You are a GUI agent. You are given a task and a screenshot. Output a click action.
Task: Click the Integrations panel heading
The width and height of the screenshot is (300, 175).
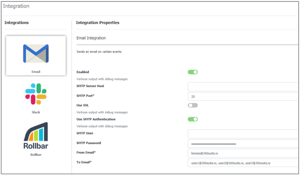click(x=16, y=22)
